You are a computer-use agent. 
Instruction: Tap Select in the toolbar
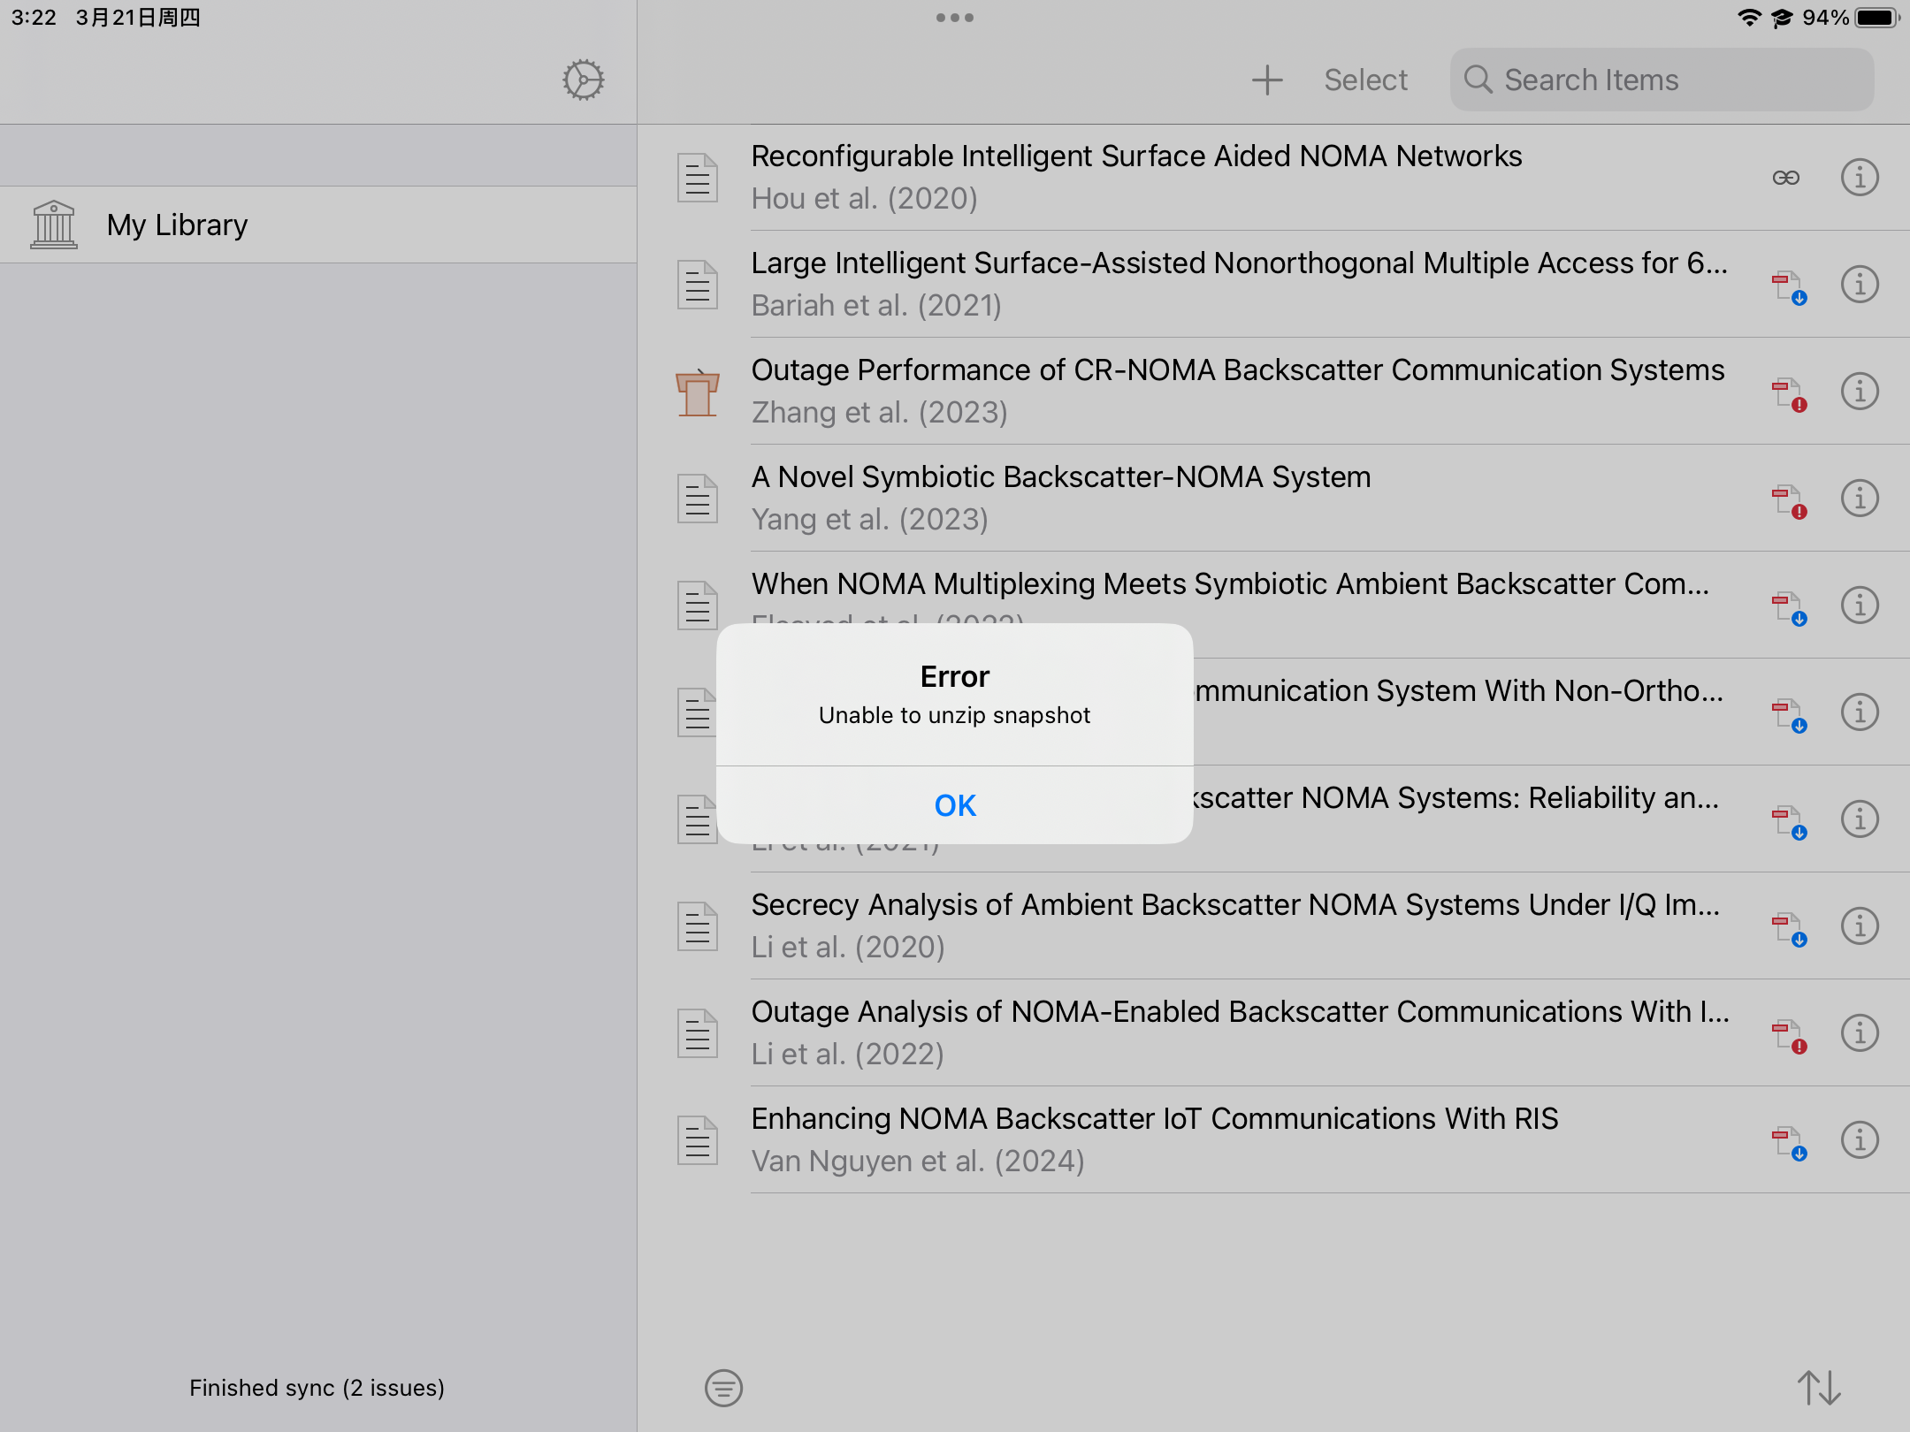[1365, 80]
